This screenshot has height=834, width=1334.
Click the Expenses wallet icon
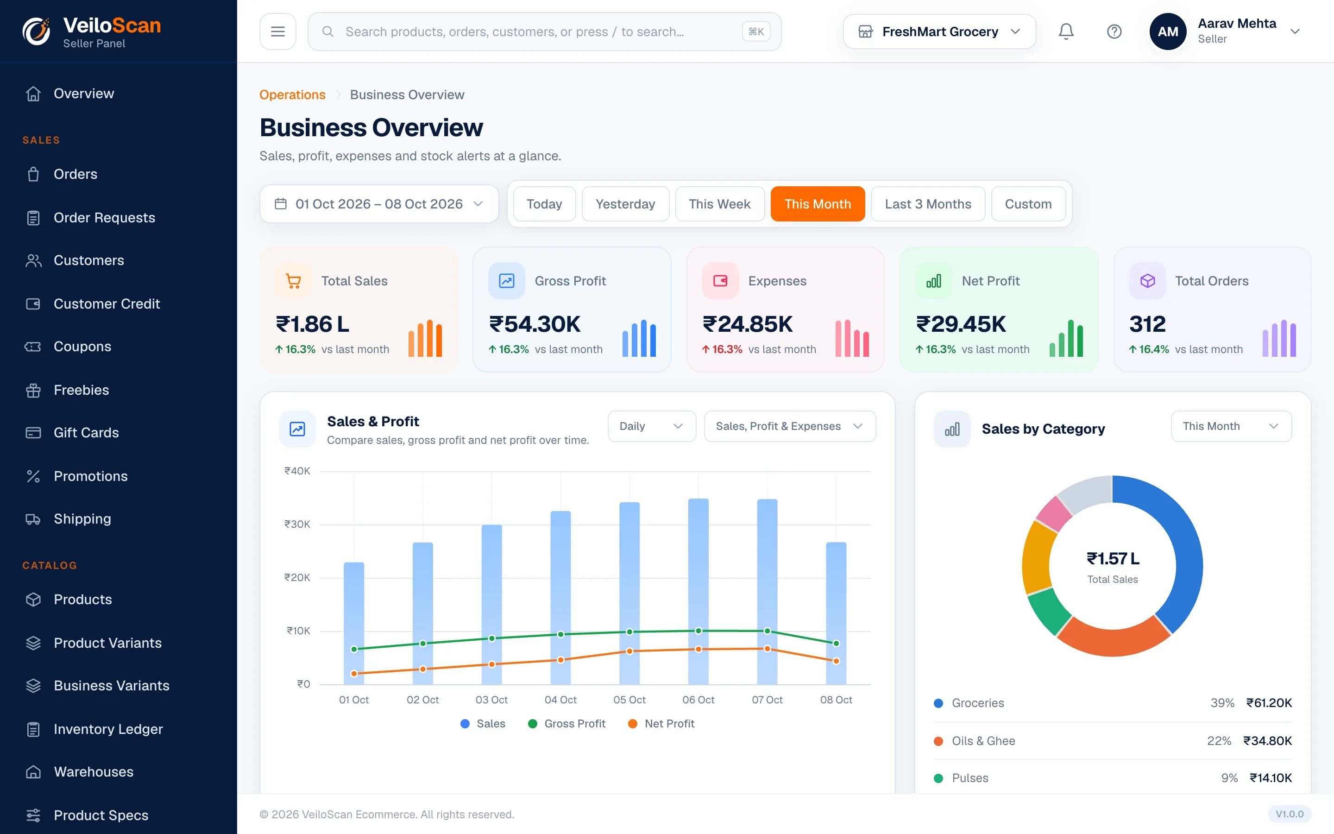[720, 281]
